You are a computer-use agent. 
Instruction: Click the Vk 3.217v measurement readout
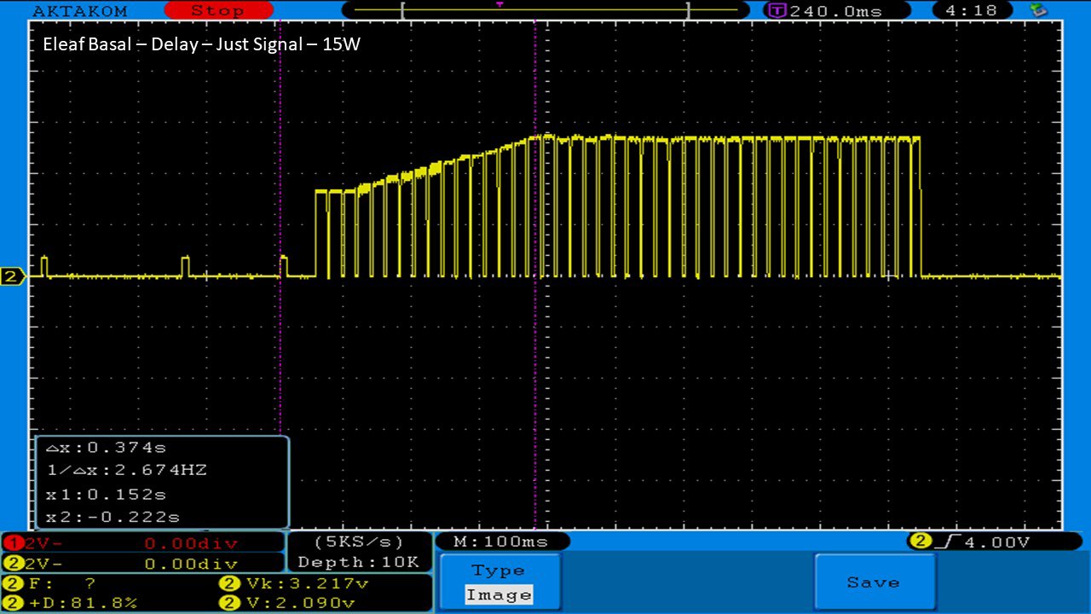point(294,584)
